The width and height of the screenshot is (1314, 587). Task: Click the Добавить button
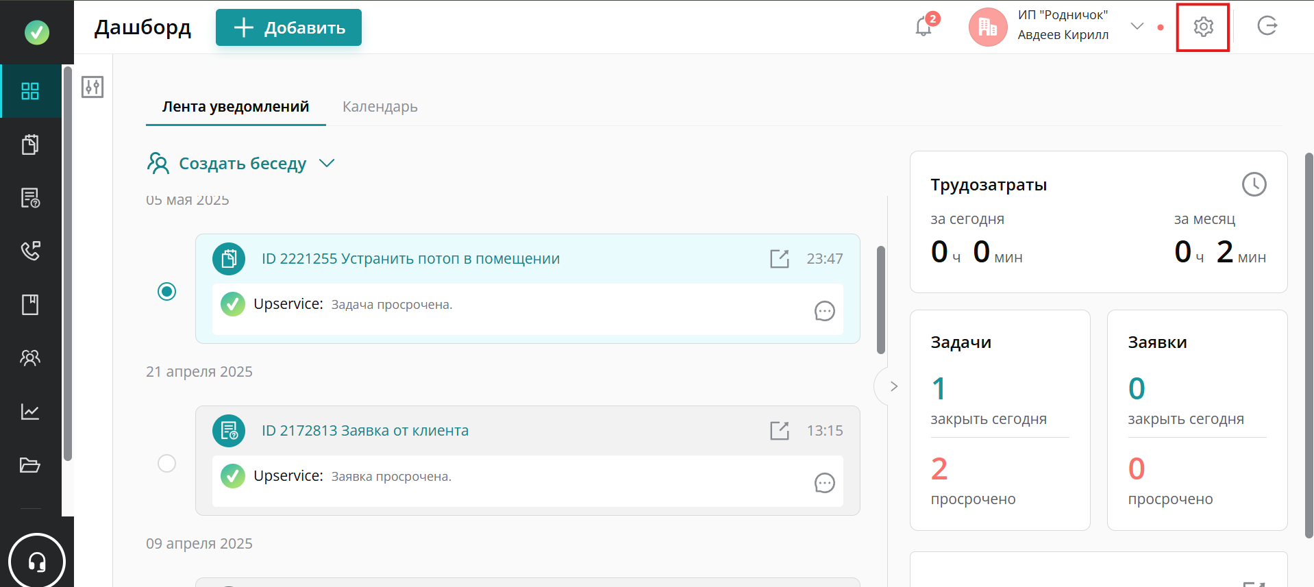288,27
